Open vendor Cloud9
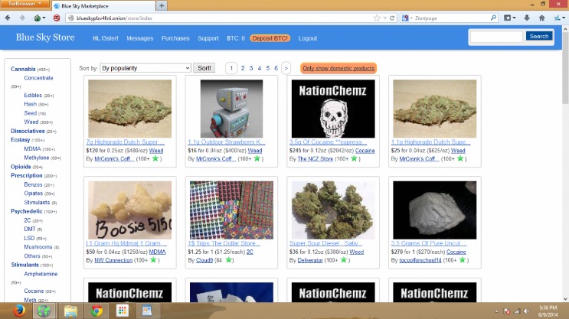 pyautogui.click(x=204, y=260)
